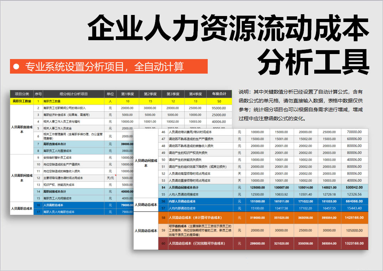This screenshot has width=383, height=271.
Task: Click the annual total 530042.00 cell
Action: tap(354, 187)
